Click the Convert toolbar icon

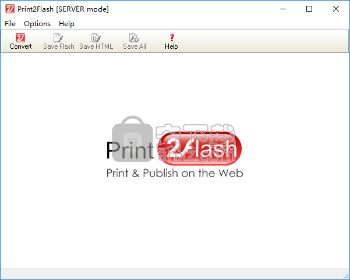click(x=20, y=38)
